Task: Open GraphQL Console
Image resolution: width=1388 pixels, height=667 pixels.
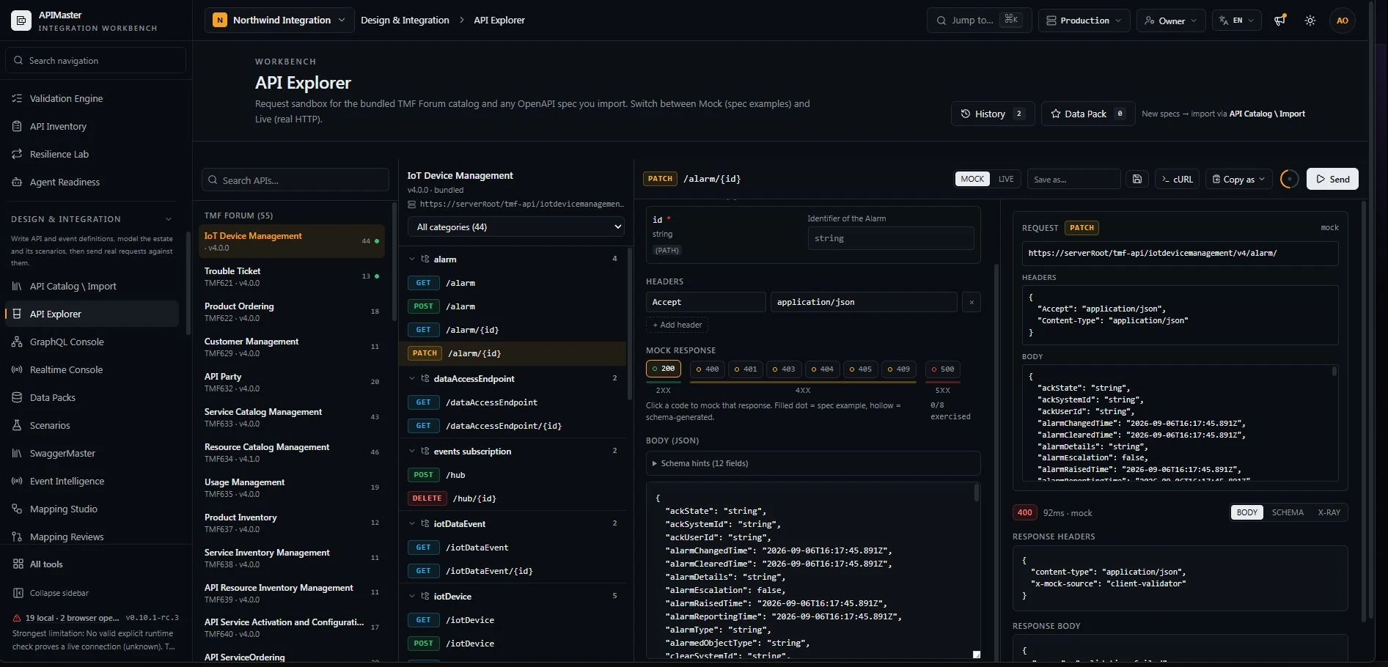Action: tap(67, 342)
